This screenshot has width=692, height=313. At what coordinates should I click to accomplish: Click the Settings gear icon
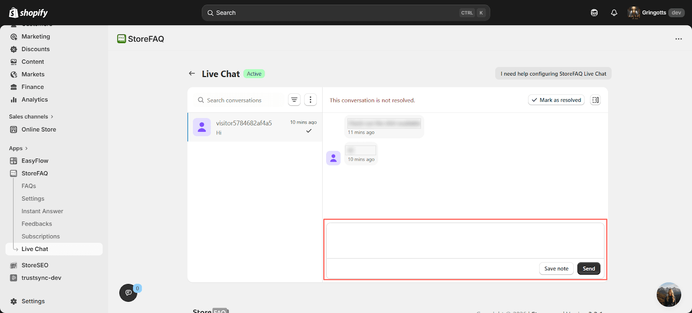14,301
